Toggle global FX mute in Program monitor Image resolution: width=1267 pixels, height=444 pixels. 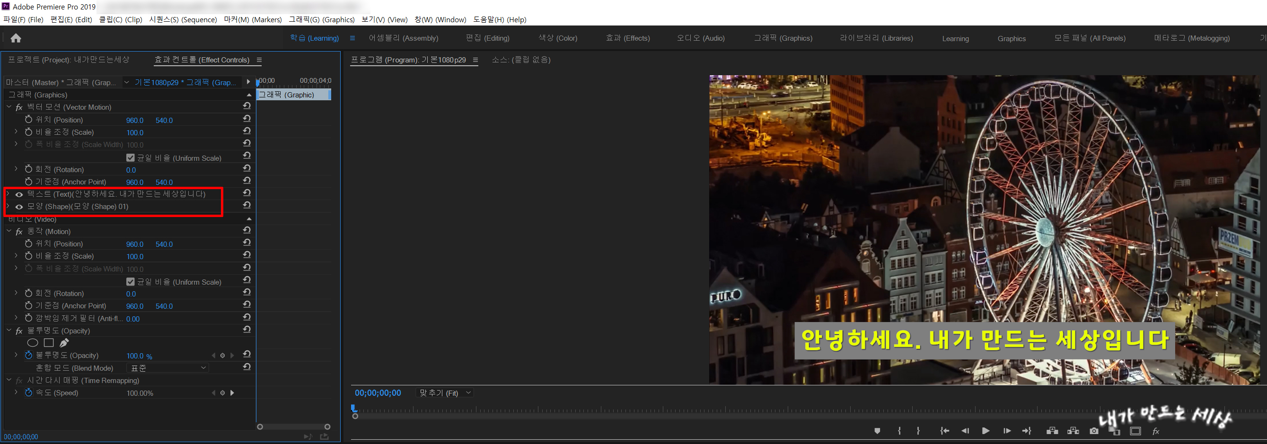coord(1156,431)
